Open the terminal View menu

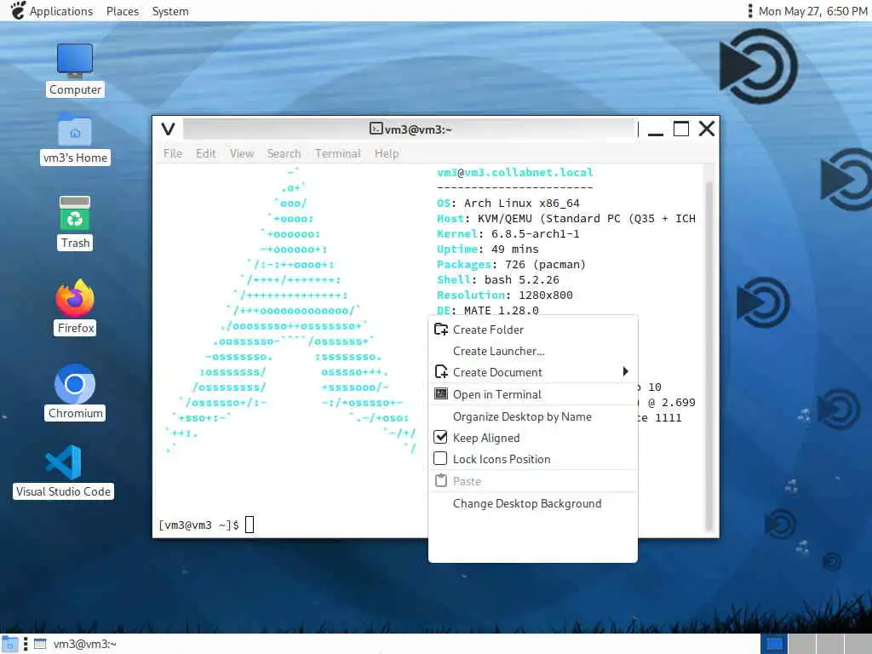tap(242, 153)
